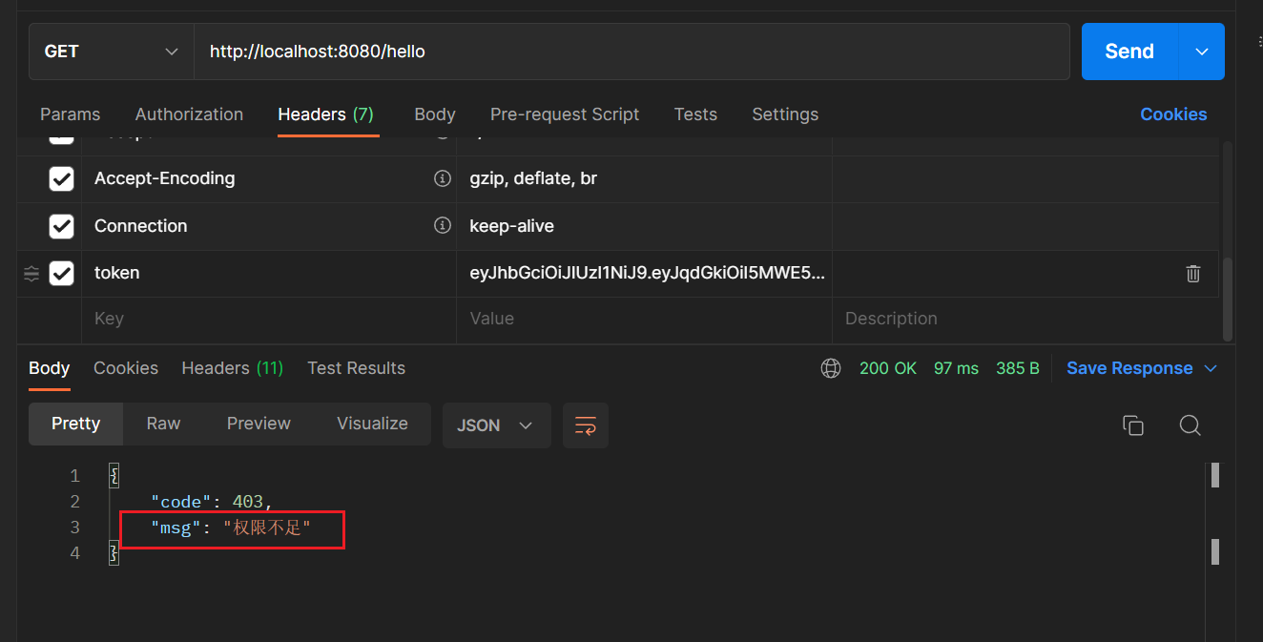Click the info icon beside Connection header
1263x642 pixels.
tap(442, 226)
